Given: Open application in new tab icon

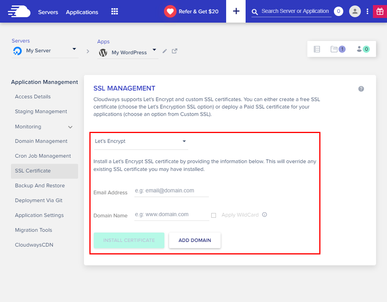Looking at the screenshot, I should 175,51.
